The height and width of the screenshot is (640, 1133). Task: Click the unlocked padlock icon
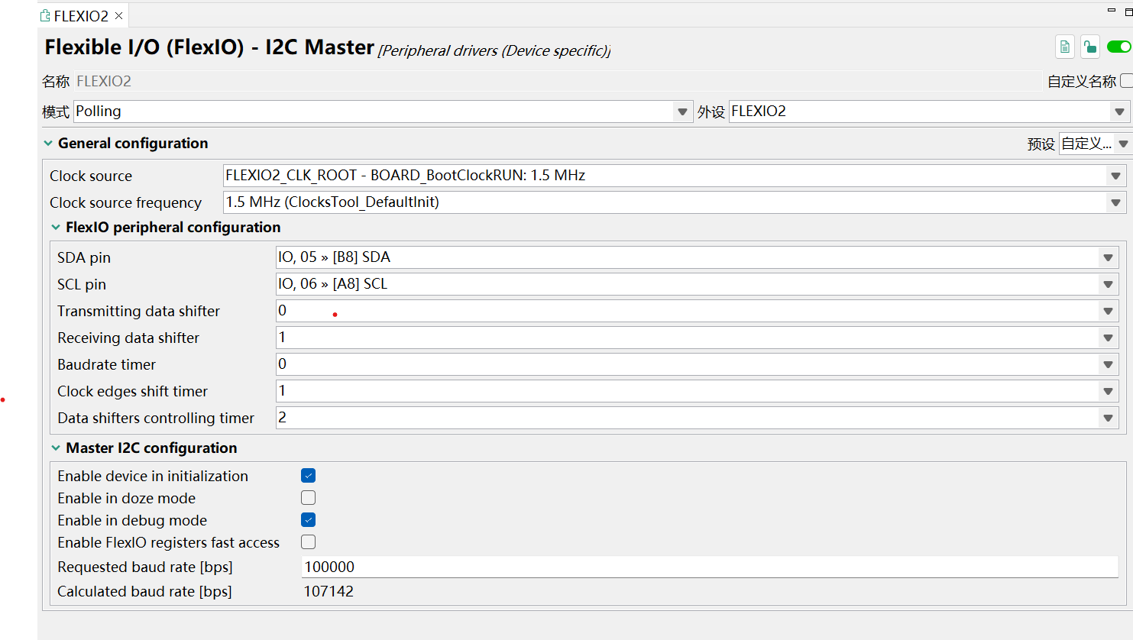[1090, 47]
